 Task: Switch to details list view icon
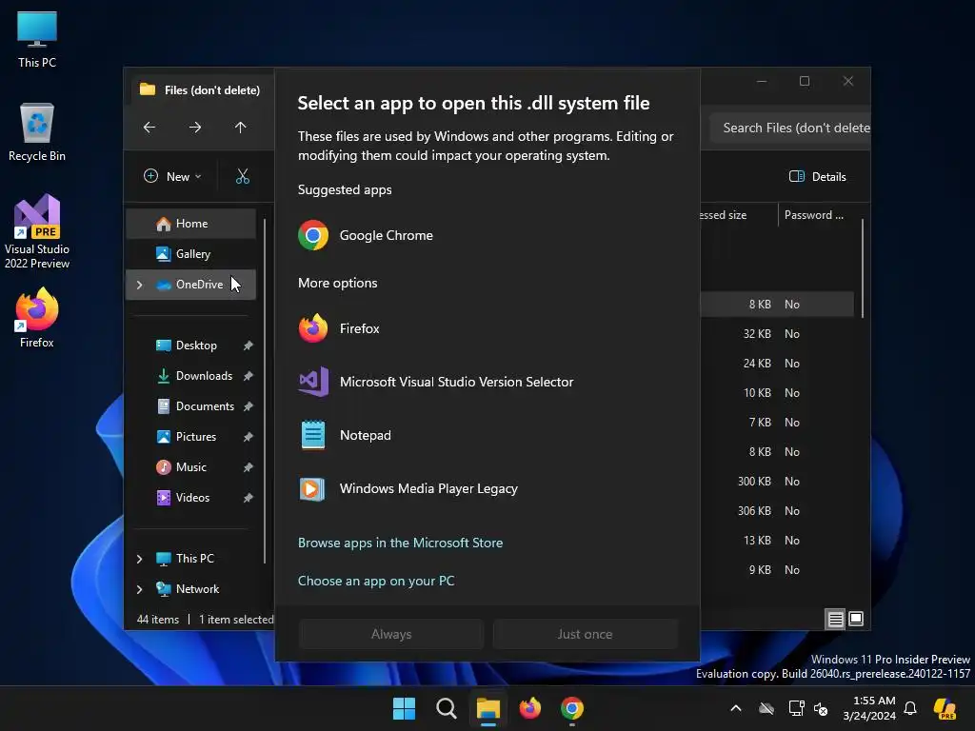pyautogui.click(x=835, y=619)
